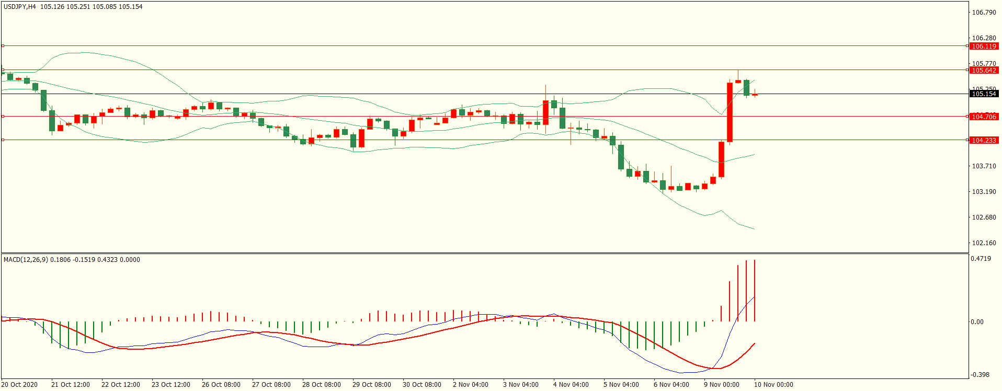Viewport: 1002px width, 391px height.
Task: Click the 105.642 red price label
Action: click(x=984, y=70)
